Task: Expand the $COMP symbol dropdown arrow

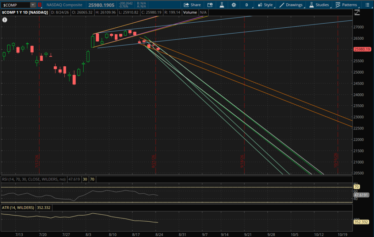Action: [x=33, y=5]
